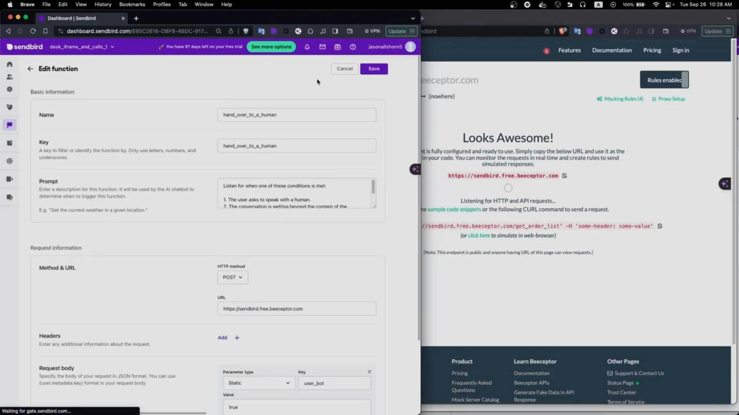Expand the desk_iframe_and_calls_1 application selector
This screenshot has height=415, width=739.
tap(82, 47)
